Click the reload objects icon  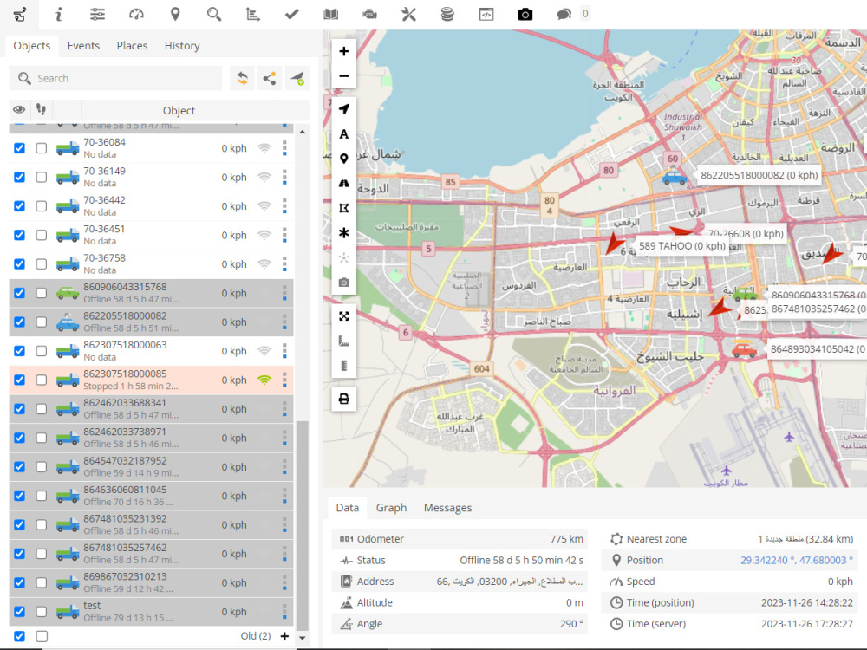click(x=242, y=79)
